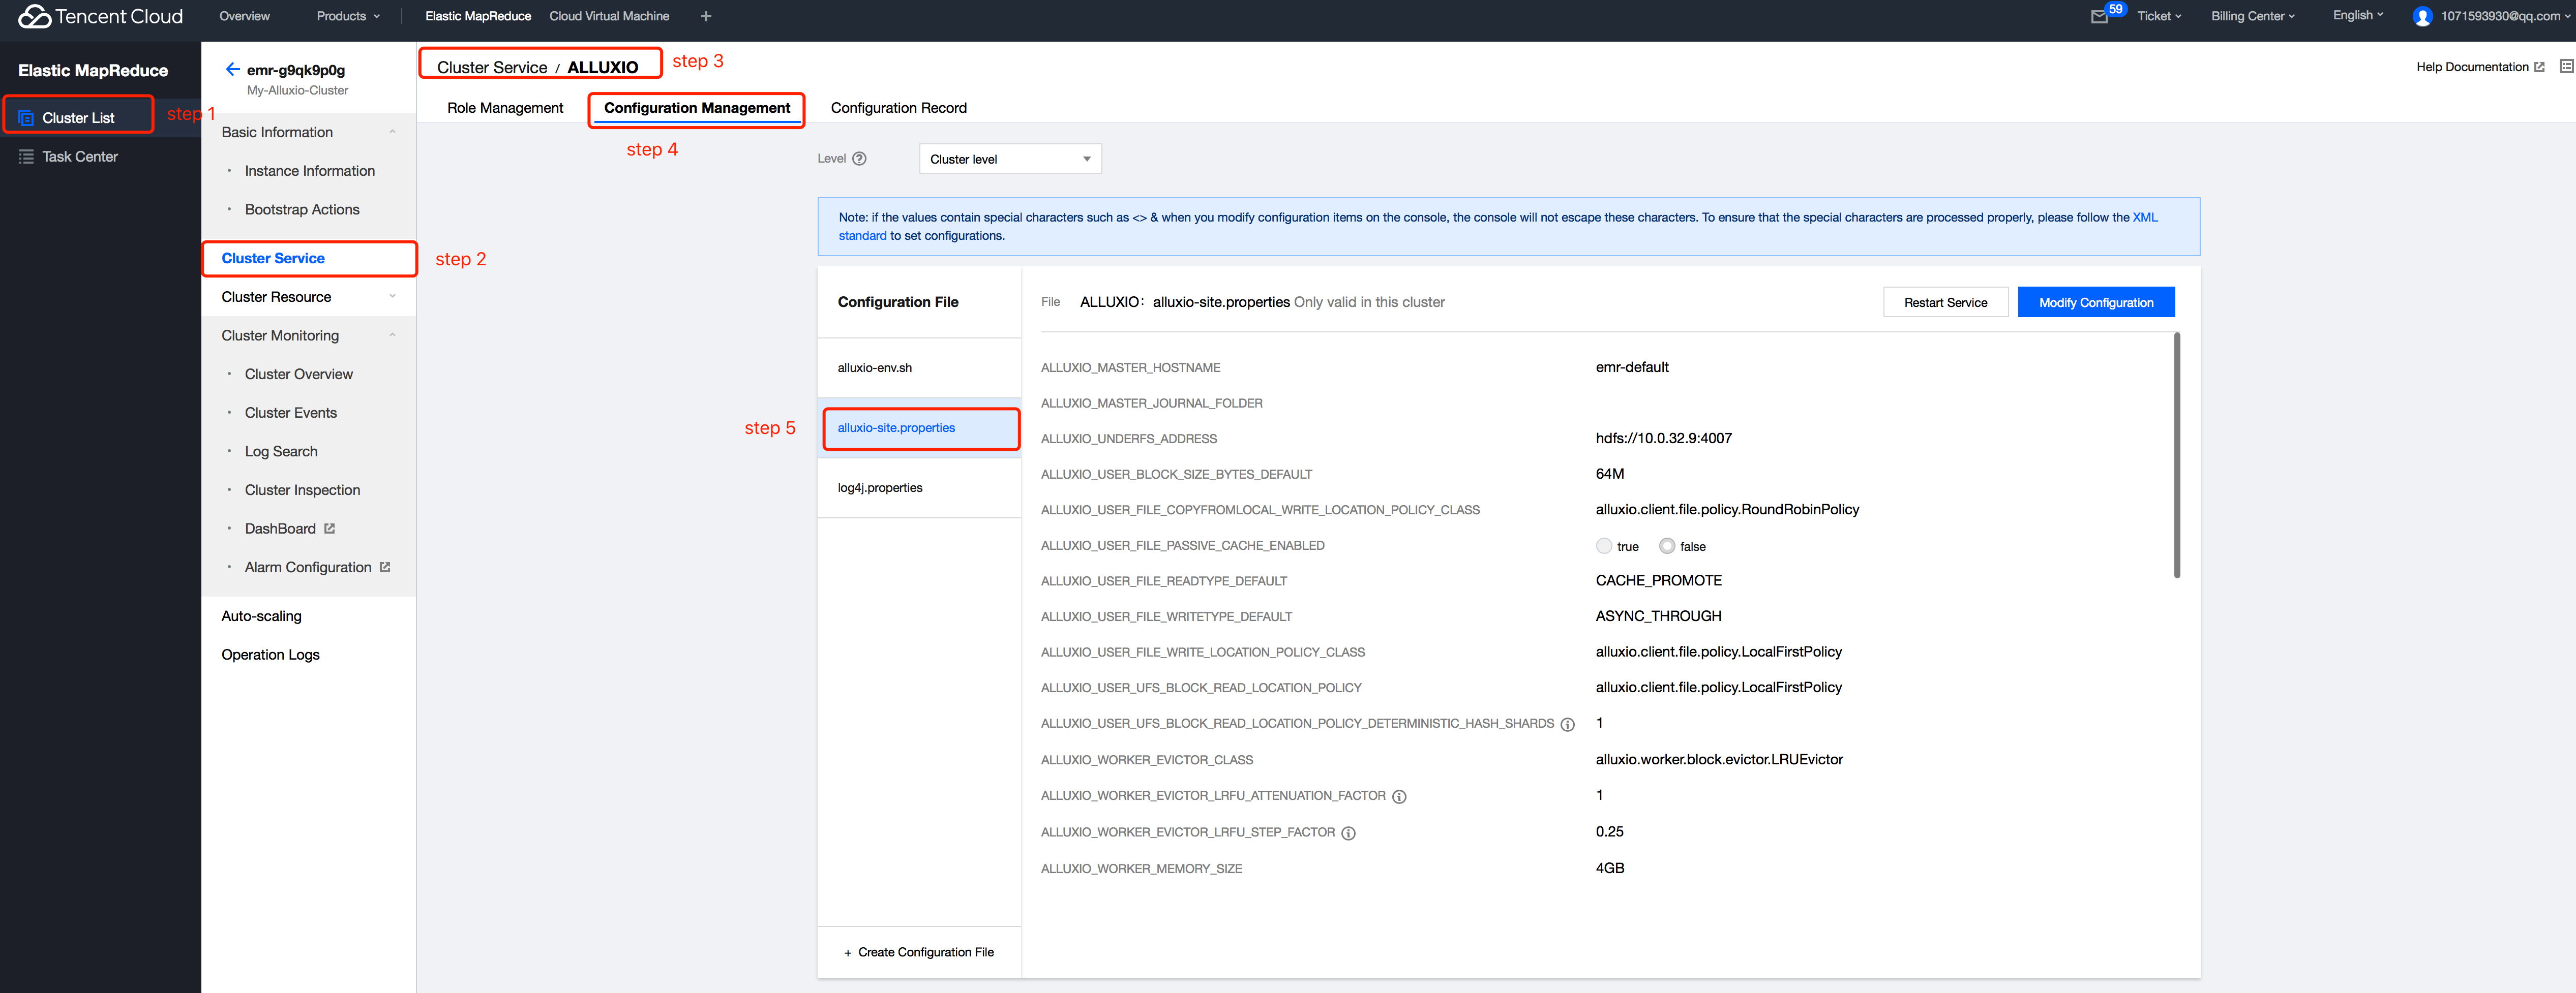2576x993 pixels.
Task: Click the Task Center list icon
Action: point(26,157)
